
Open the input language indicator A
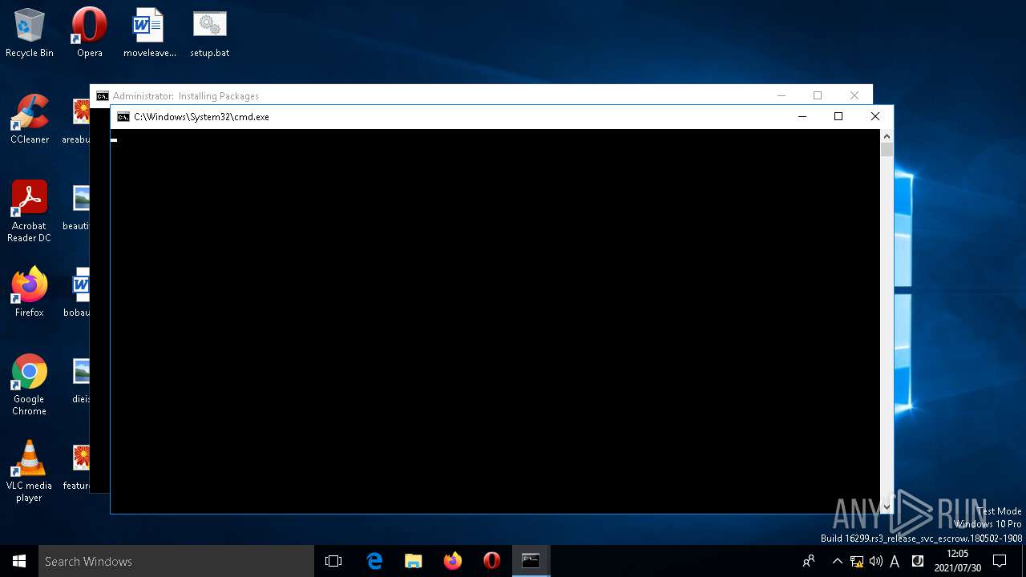click(x=895, y=561)
